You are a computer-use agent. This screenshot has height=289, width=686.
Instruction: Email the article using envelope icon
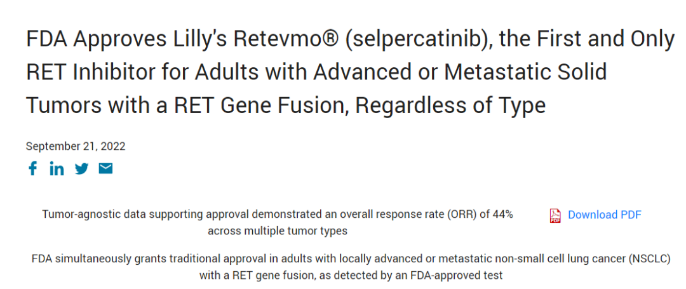pos(105,168)
